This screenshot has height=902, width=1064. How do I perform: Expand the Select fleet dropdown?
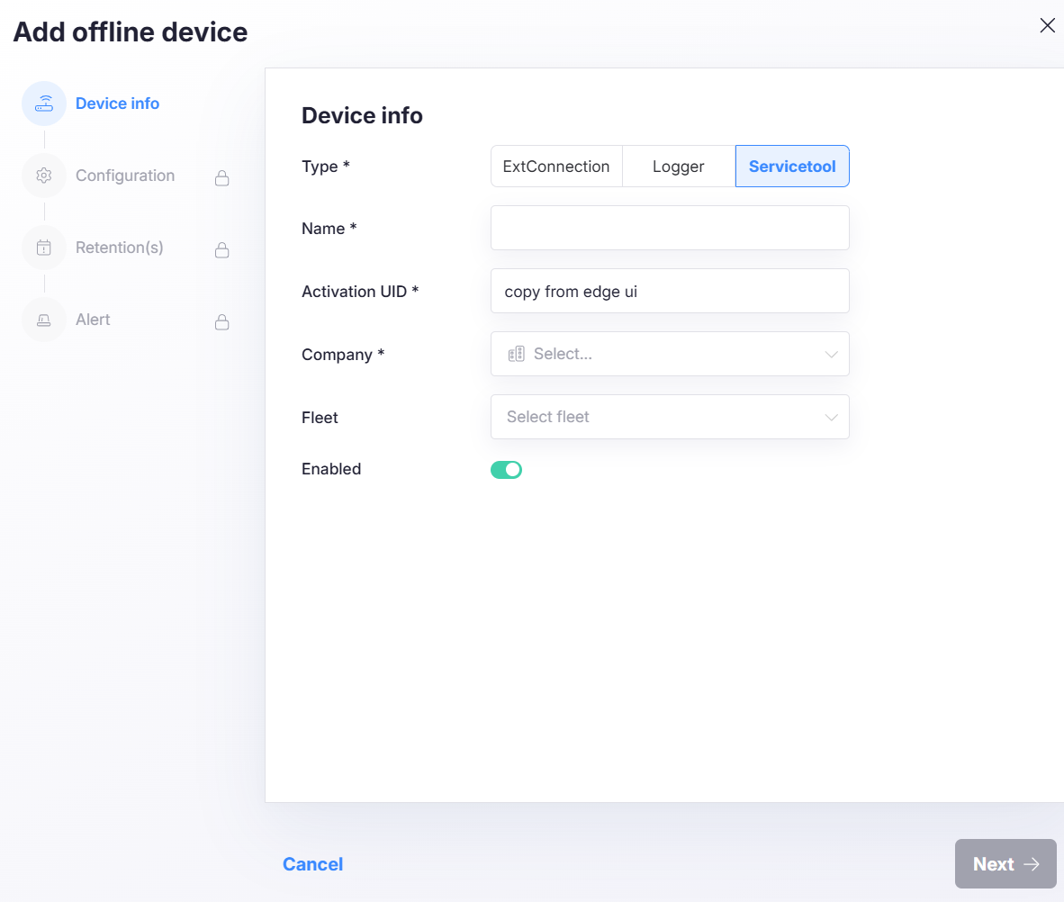831,418
